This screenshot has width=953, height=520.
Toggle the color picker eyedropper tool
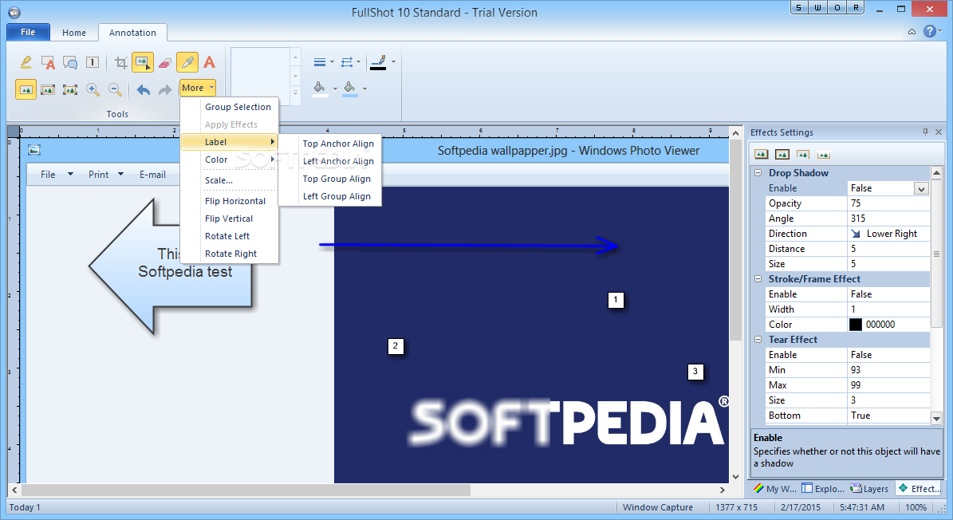coord(187,62)
